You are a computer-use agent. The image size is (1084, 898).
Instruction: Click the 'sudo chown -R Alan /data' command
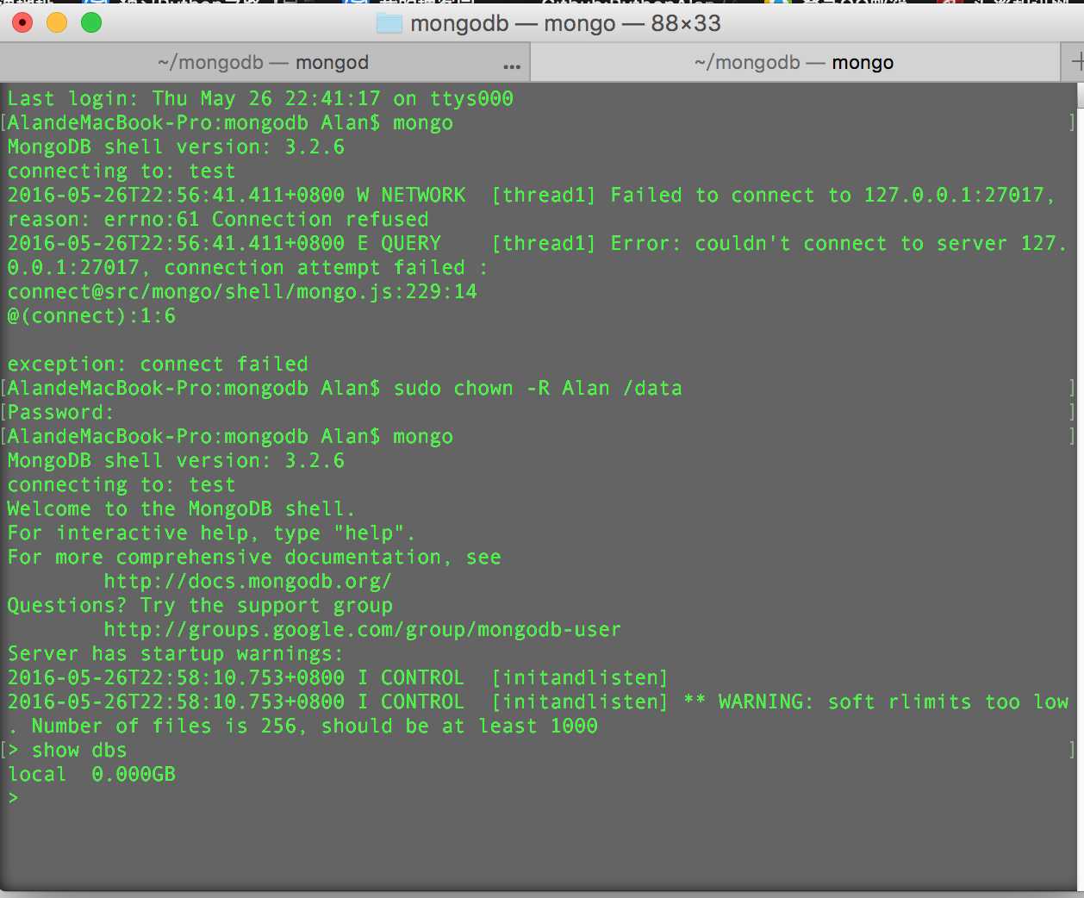pos(538,389)
